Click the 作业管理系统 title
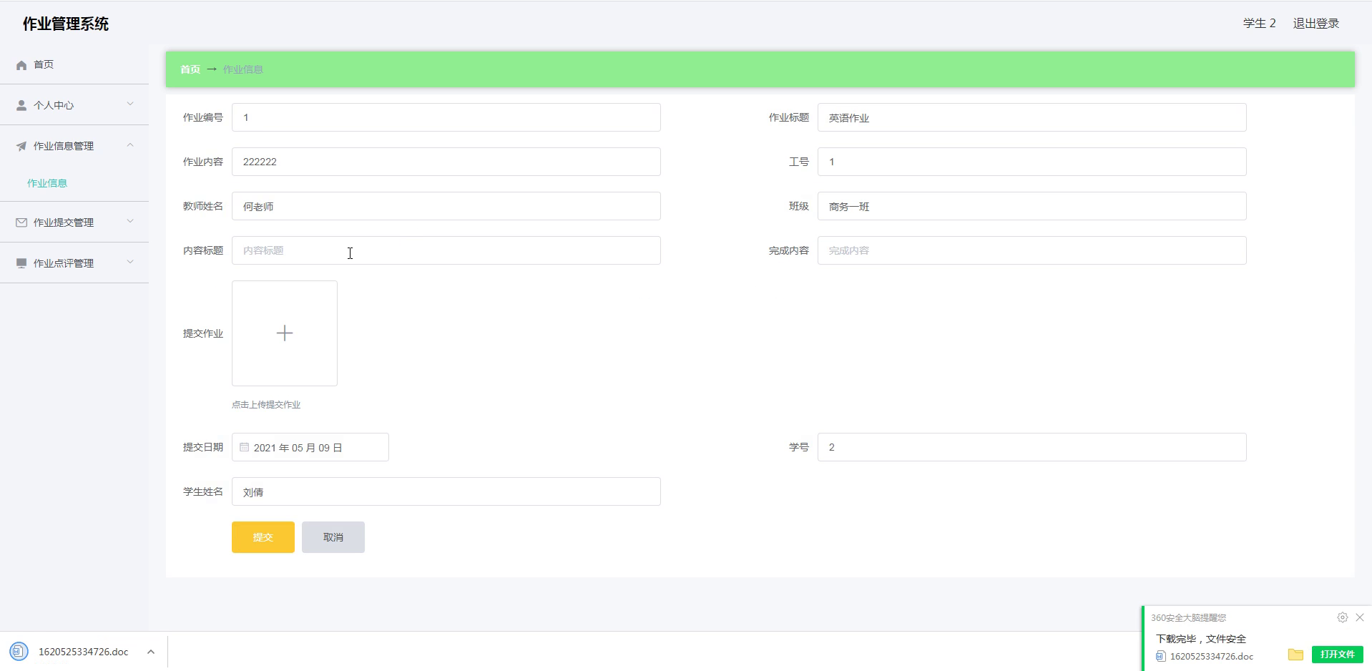Viewport: 1372px width, 671px height. coord(66,24)
